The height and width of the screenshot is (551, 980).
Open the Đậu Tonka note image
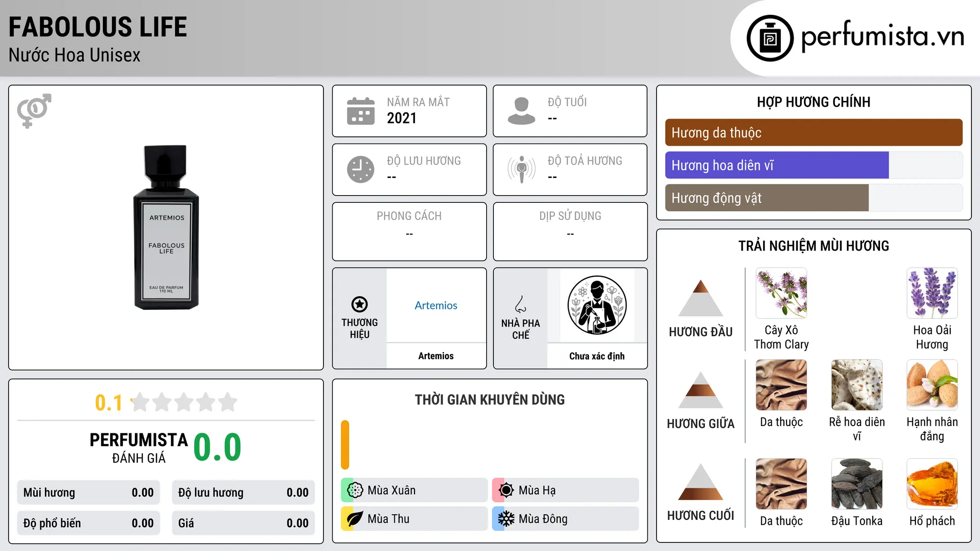[x=857, y=484]
